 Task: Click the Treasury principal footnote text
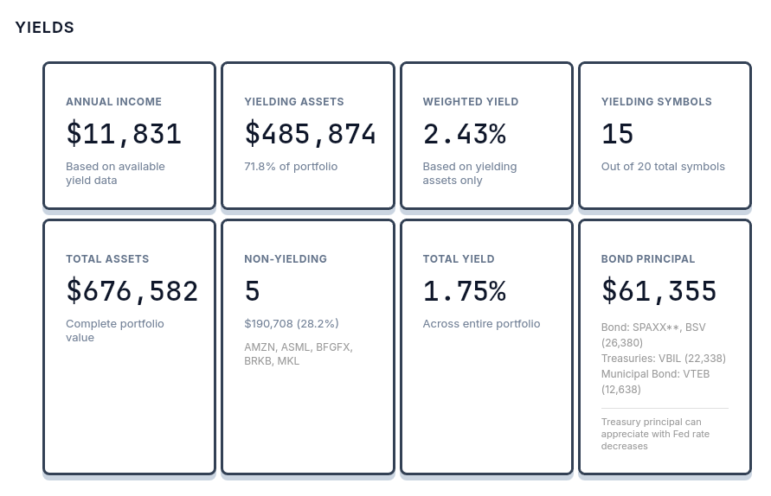(655, 434)
